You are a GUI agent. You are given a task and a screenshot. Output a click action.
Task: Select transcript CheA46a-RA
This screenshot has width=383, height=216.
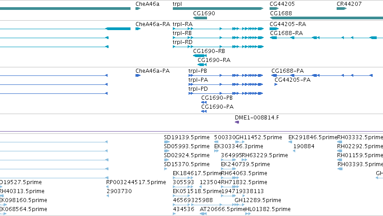pyautogui.click(x=153, y=24)
